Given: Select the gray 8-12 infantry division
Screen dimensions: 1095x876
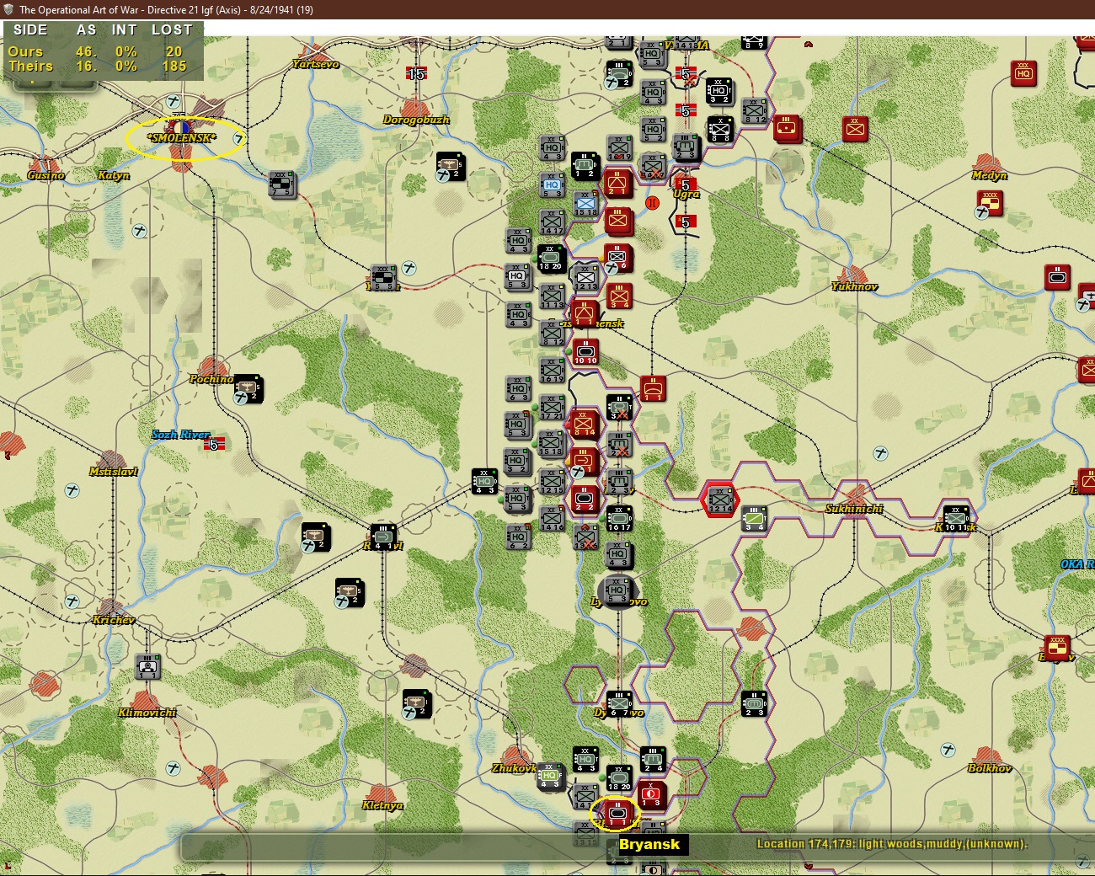Looking at the screenshot, I should pyautogui.click(x=754, y=110).
